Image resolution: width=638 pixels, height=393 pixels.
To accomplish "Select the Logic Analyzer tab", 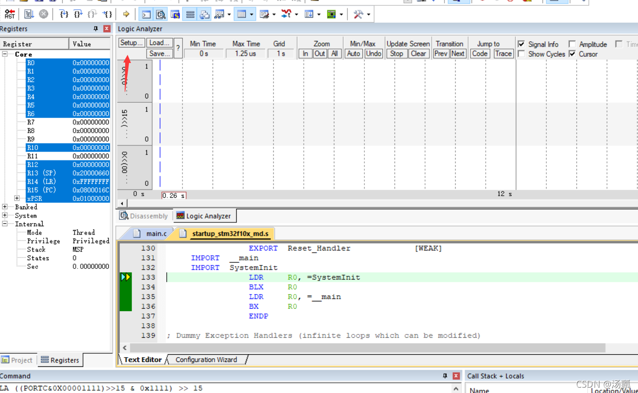I will (x=204, y=216).
